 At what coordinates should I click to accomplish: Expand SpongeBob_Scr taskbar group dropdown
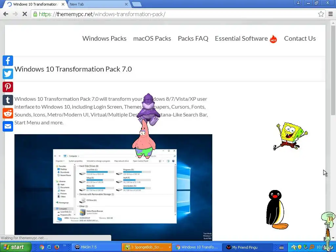(170, 247)
